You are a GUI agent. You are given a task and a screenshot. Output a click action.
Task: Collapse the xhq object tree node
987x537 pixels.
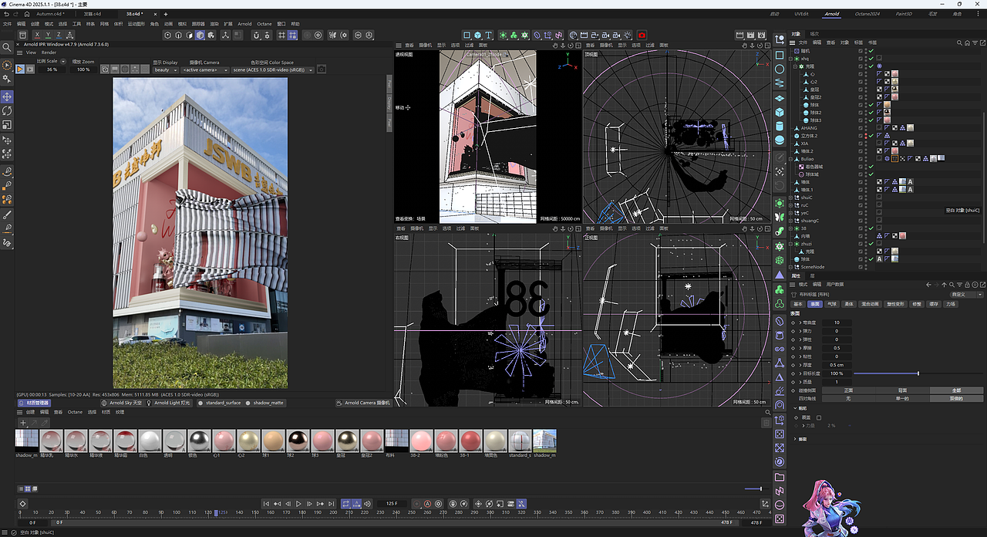coord(792,59)
